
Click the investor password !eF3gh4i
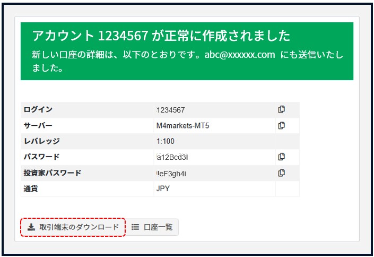[171, 173]
